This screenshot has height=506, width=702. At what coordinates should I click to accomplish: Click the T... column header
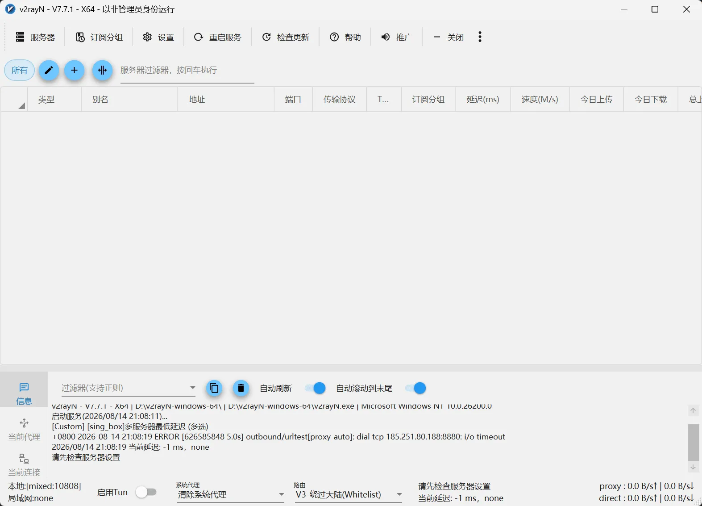[x=383, y=99]
